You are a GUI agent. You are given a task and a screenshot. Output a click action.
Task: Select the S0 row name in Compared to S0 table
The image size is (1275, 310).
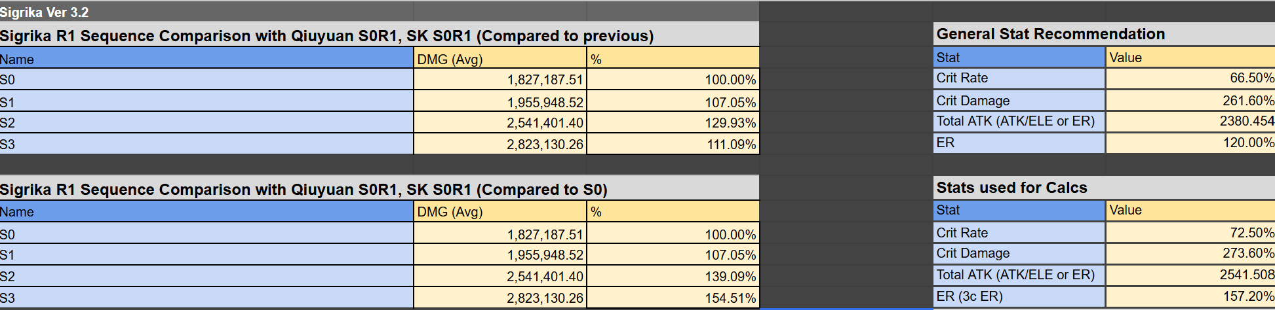pyautogui.click(x=206, y=233)
